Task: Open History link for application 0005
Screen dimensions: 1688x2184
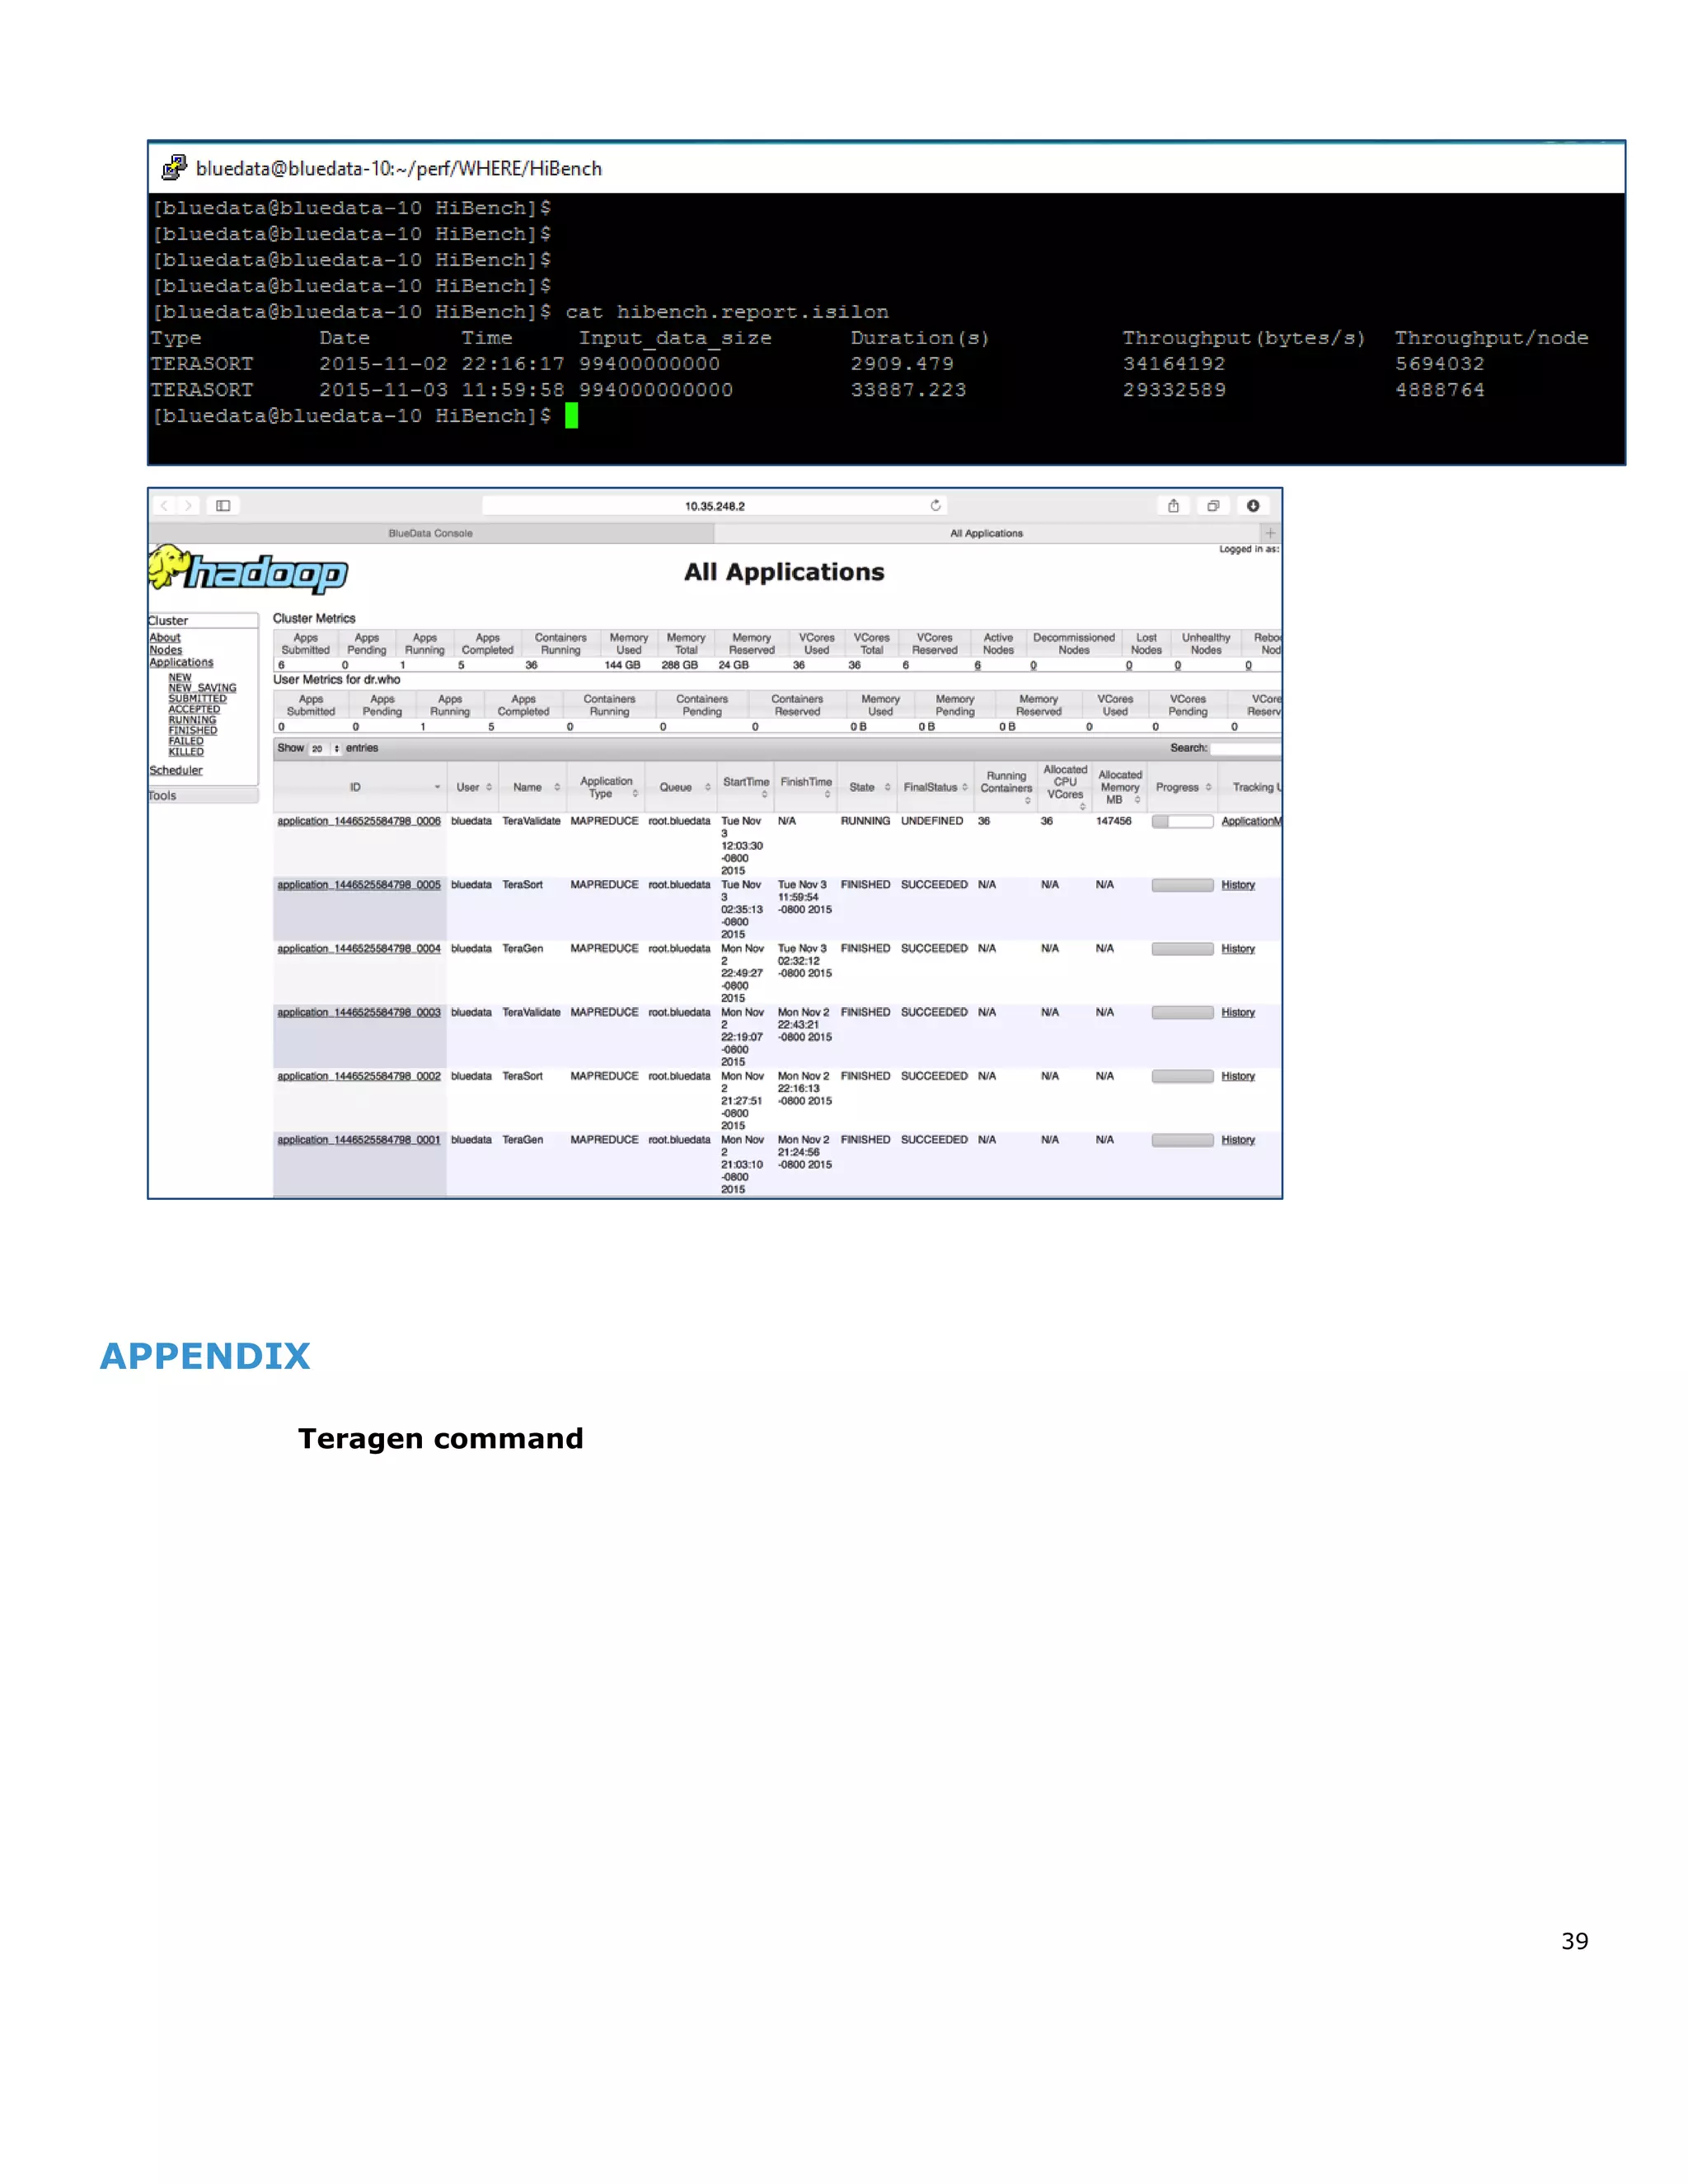Action: click(x=1238, y=885)
